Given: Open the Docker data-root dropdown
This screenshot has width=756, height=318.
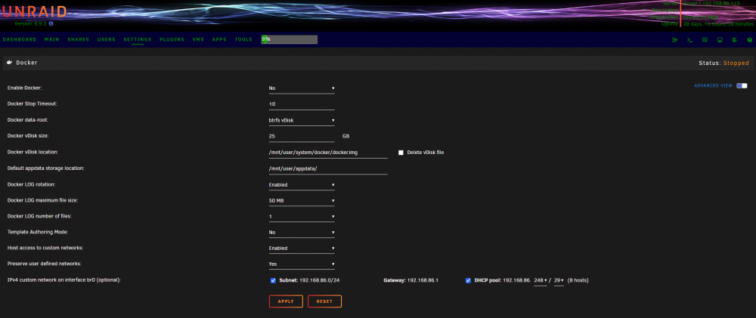Looking at the screenshot, I should click(x=302, y=120).
